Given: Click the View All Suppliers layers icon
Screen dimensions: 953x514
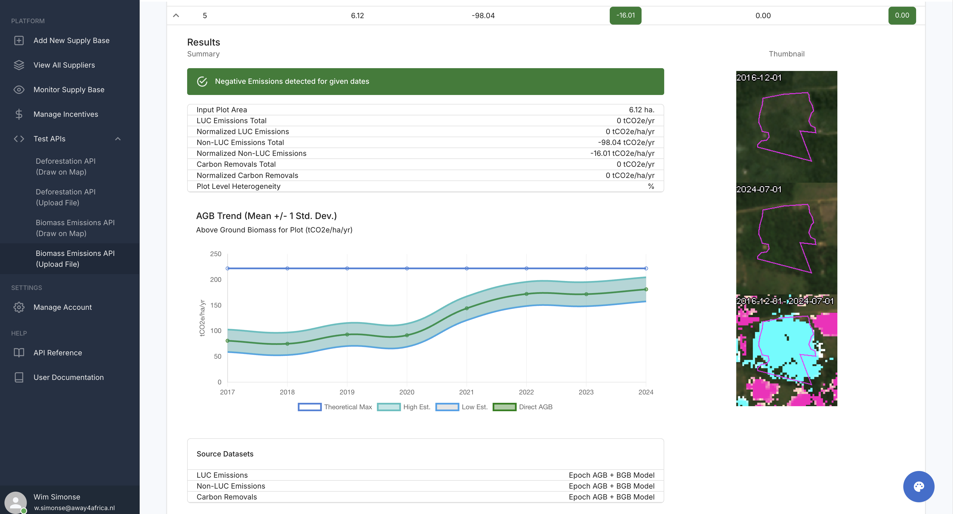Looking at the screenshot, I should click(19, 65).
